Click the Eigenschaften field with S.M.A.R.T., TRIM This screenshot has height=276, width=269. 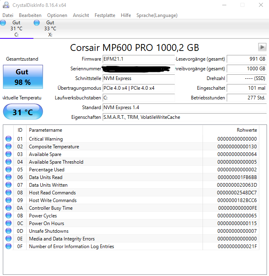[x=185, y=117]
